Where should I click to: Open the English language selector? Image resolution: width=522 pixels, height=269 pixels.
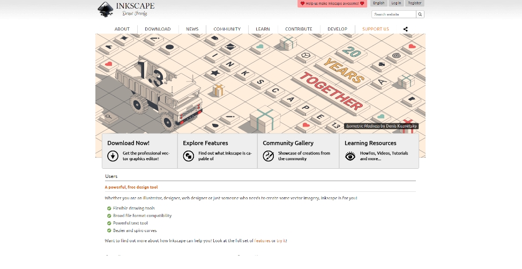(x=378, y=3)
